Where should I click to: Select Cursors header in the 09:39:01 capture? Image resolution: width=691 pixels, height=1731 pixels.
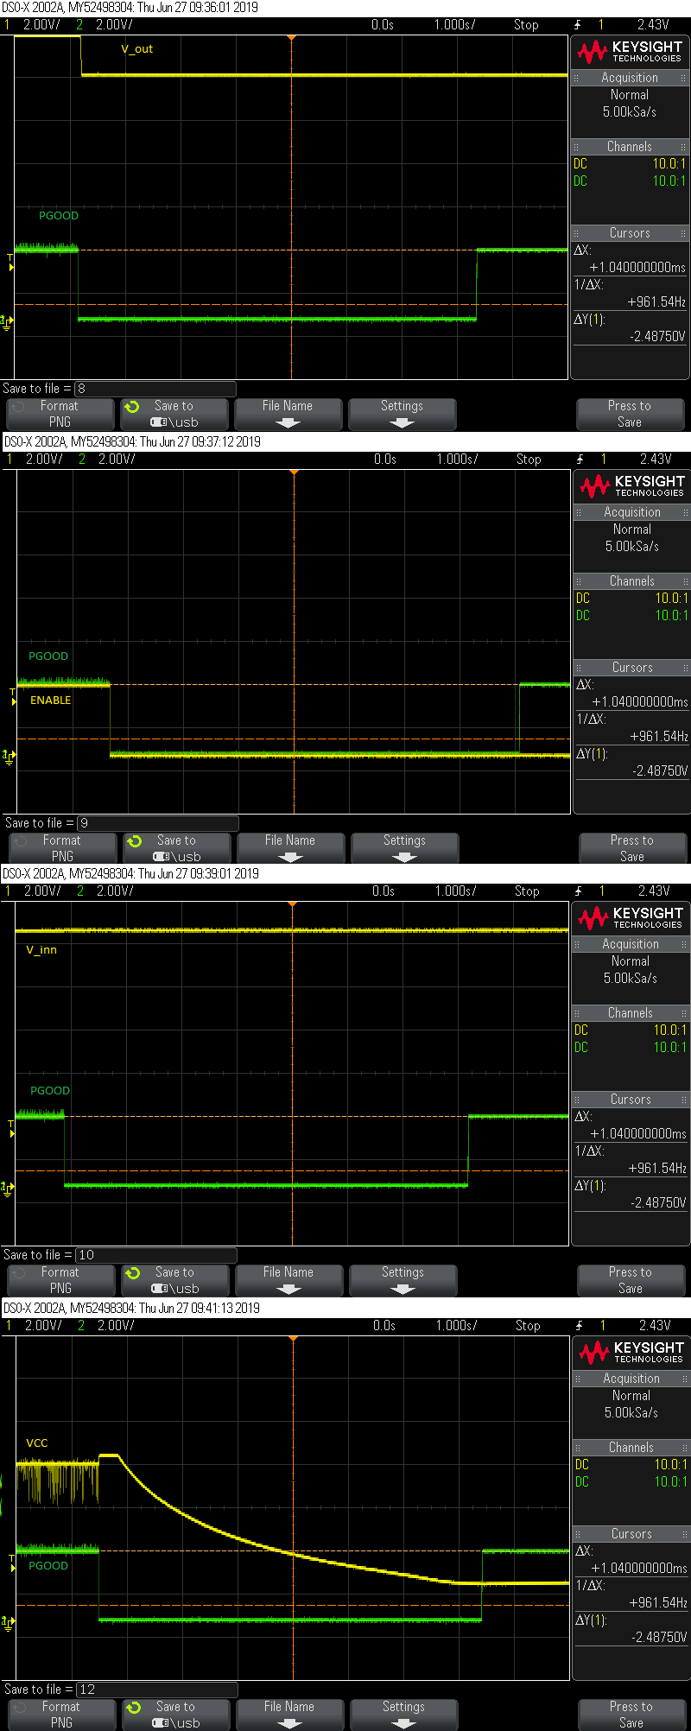tap(631, 1100)
